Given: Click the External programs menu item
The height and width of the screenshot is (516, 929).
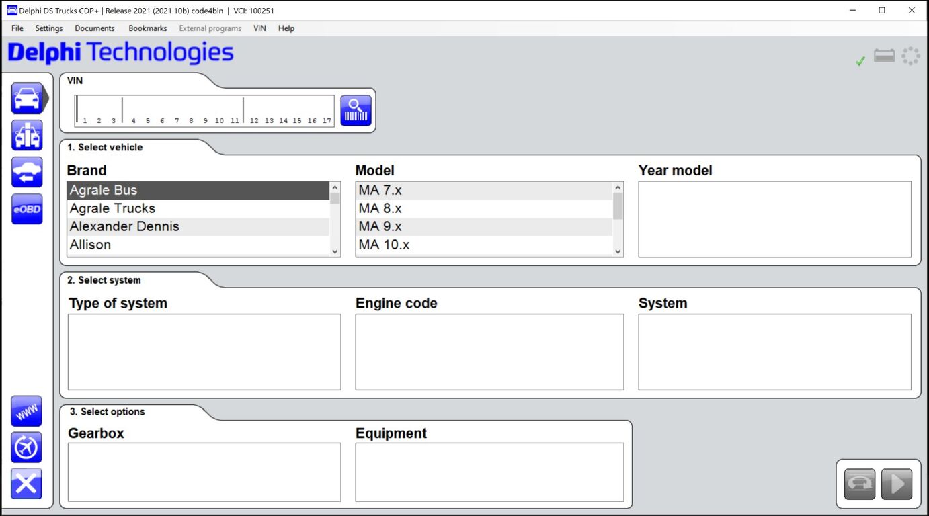Looking at the screenshot, I should tap(210, 28).
